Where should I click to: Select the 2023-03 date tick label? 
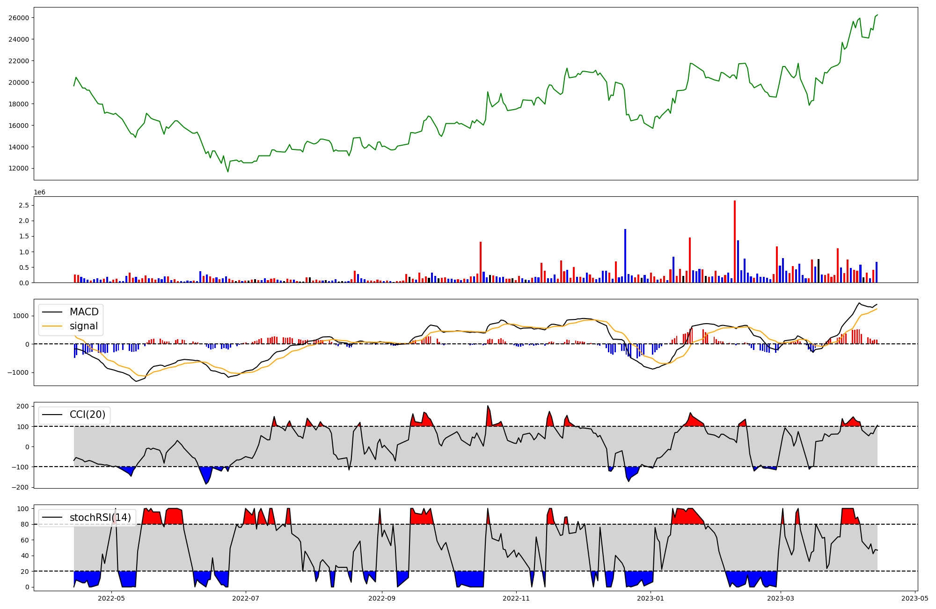781,598
